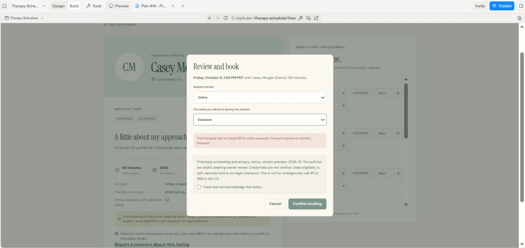Image resolution: width=525 pixels, height=248 pixels.
Task: Click the clock icon beside 60 minutes
Action: point(117,170)
